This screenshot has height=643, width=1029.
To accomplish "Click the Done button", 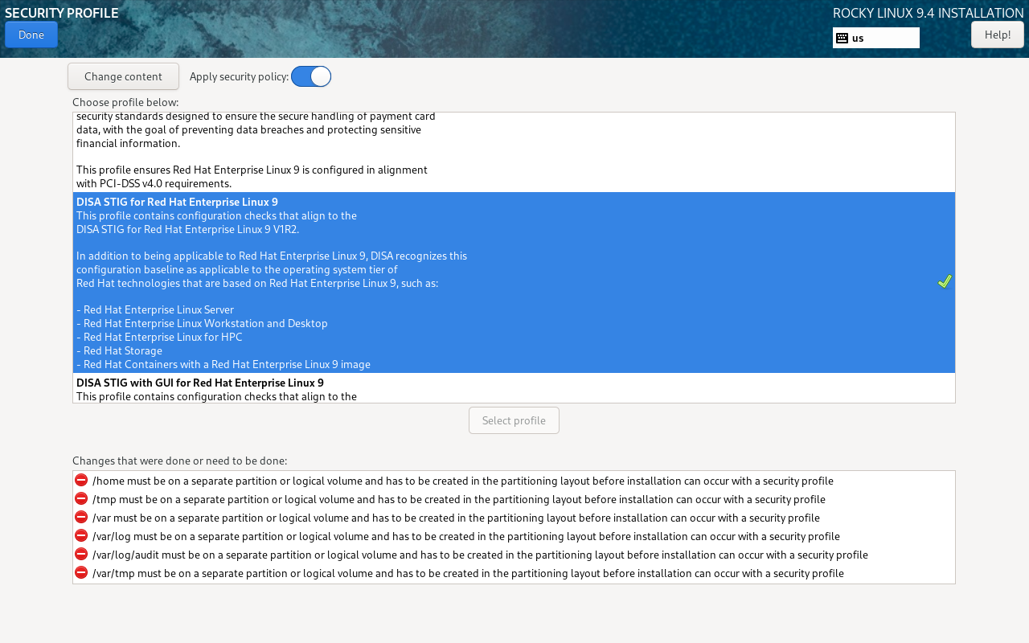I will tap(31, 35).
